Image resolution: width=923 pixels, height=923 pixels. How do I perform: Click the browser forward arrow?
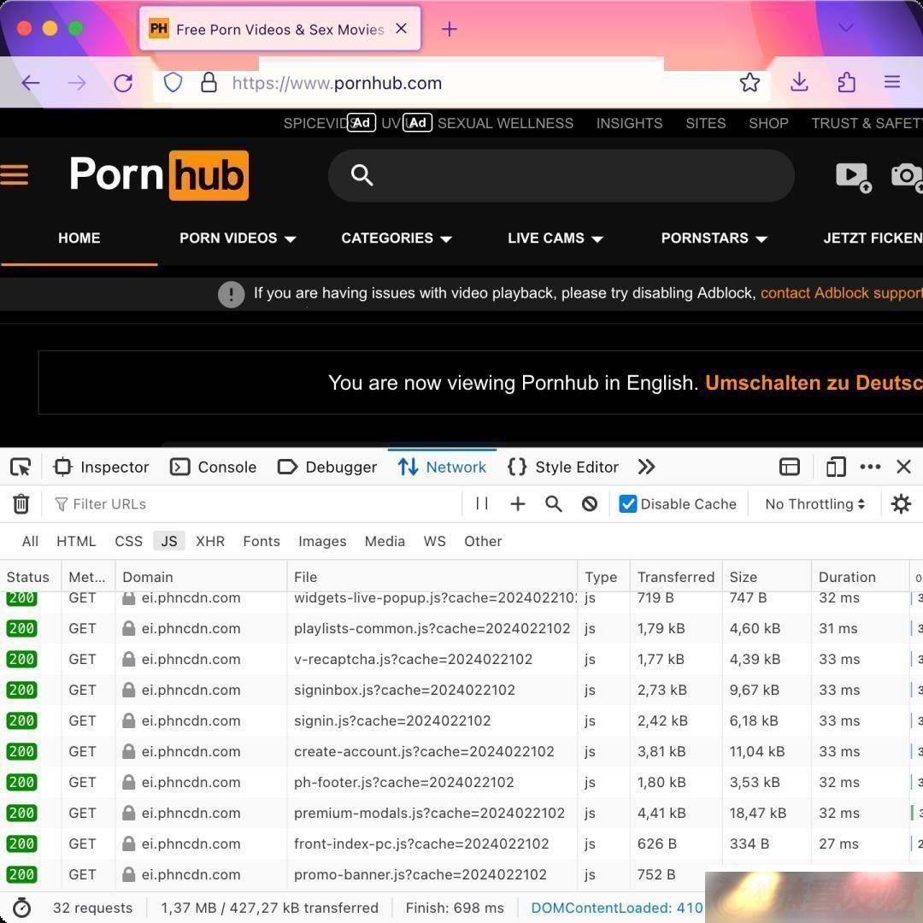pos(77,83)
